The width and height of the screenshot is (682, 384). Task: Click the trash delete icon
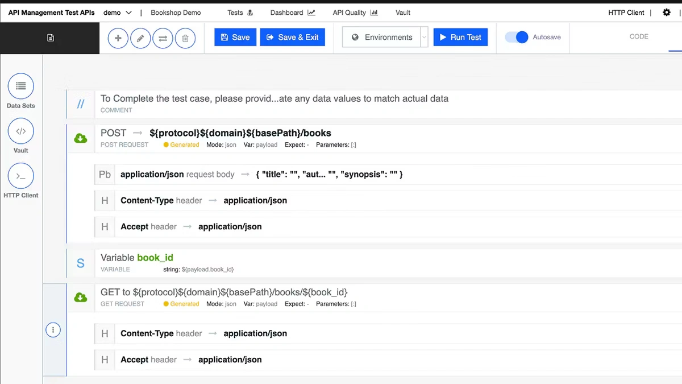pyautogui.click(x=185, y=38)
